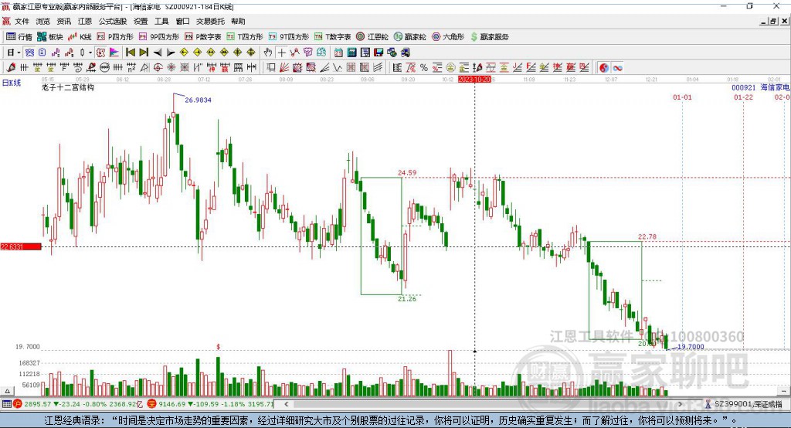Image resolution: width=791 pixels, height=428 pixels.
Task: Open the 资讯 menu
Action: click(64, 21)
